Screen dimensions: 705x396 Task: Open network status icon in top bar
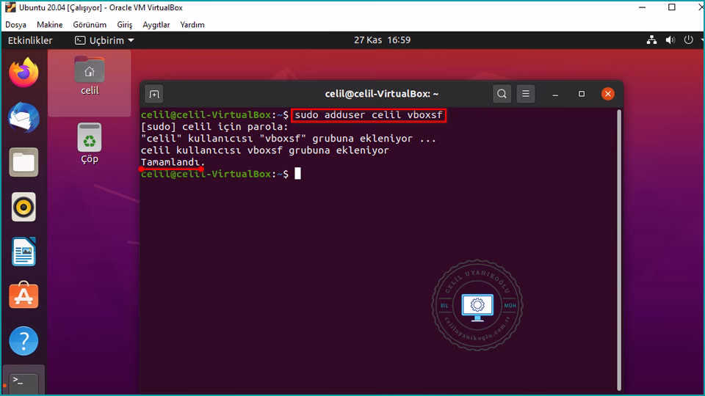[x=651, y=40]
